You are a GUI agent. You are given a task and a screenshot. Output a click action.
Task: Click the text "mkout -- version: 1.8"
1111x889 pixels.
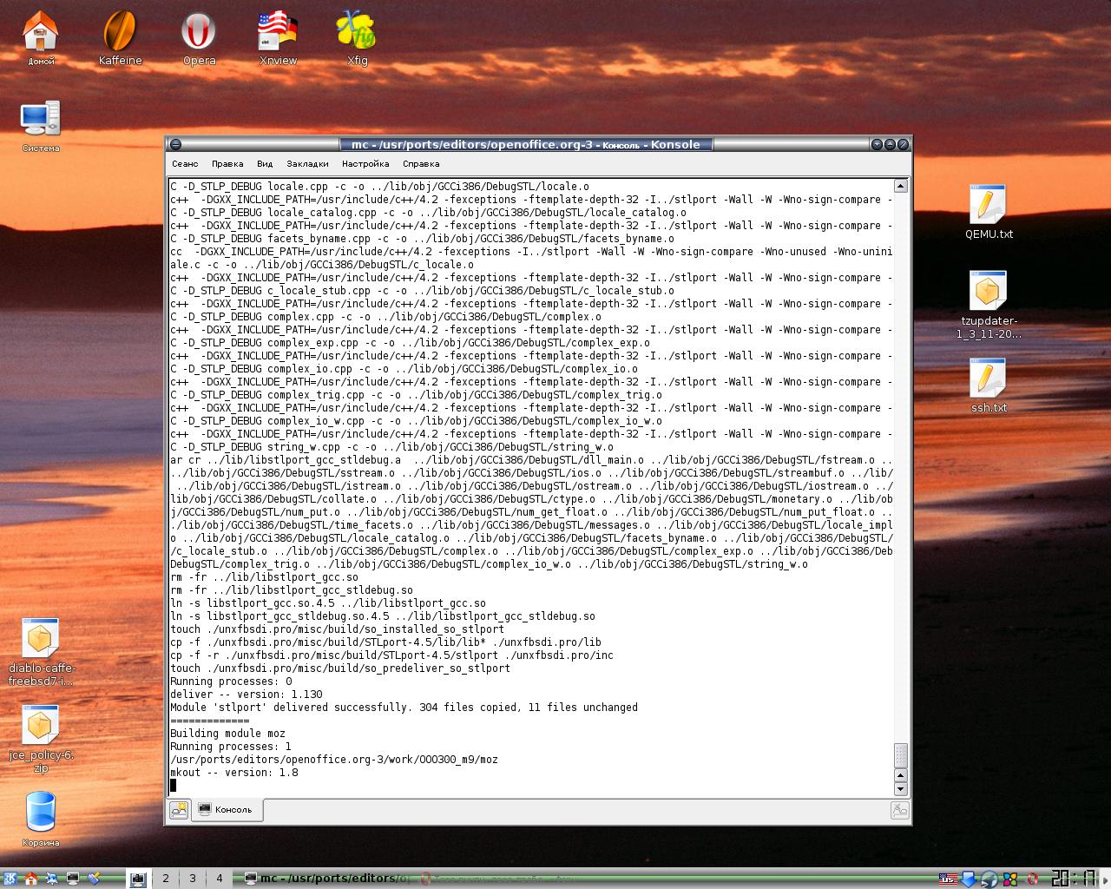click(x=234, y=773)
